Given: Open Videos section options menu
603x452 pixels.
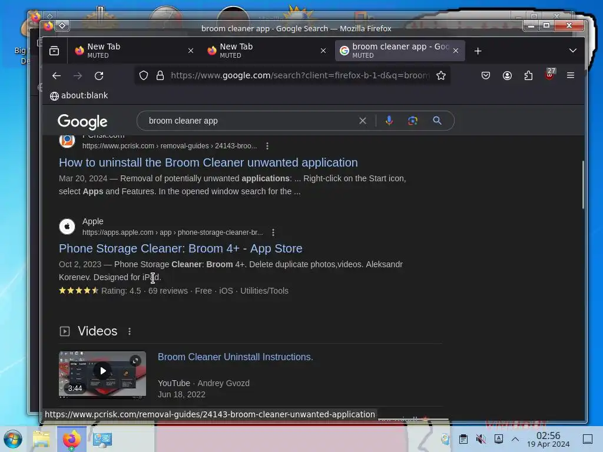Looking at the screenshot, I should click(130, 331).
